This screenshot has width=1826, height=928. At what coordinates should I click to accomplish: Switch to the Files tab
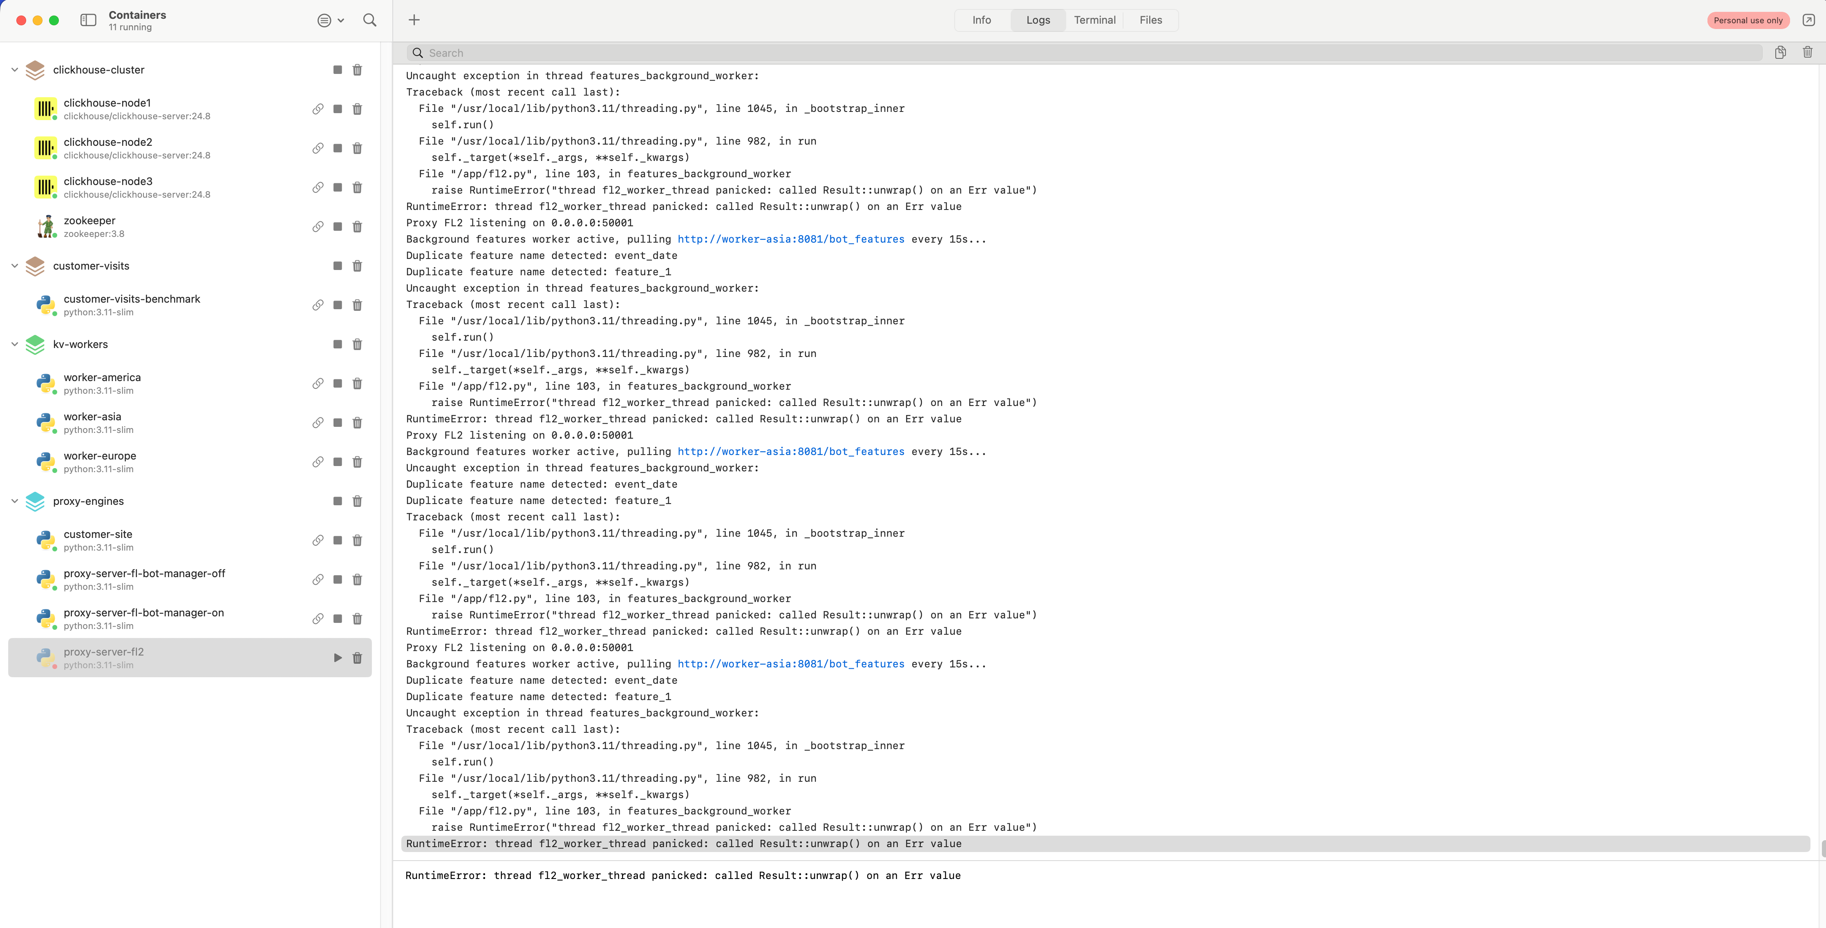1150,20
